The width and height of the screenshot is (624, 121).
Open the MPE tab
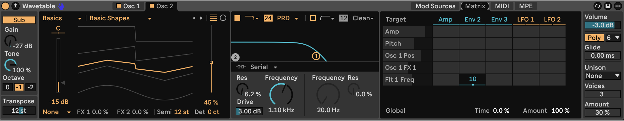pos(526,6)
